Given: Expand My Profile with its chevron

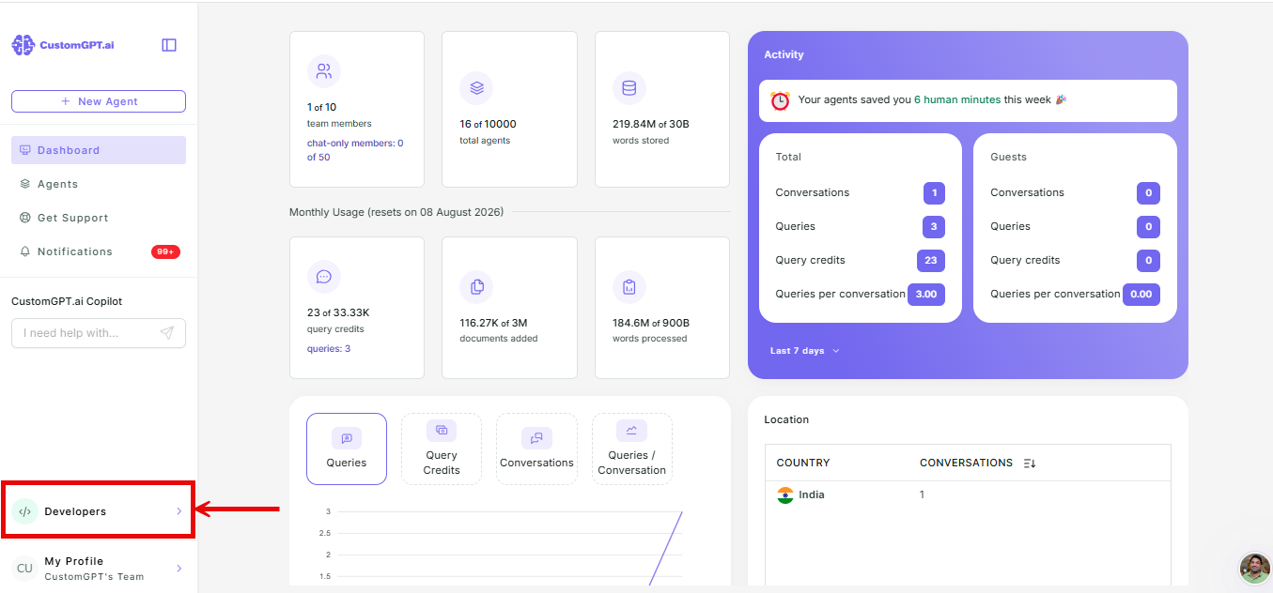Looking at the screenshot, I should coord(179,569).
